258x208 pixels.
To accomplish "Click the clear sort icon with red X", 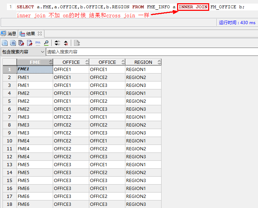I will point(66,43).
